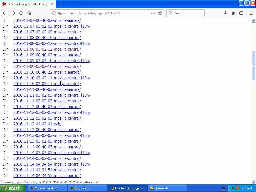Screen dimensions: 256x192
Task: Open 2016-11-07-00-40-02-mozilla-aurora/ directory
Action: [x=47, y=20]
